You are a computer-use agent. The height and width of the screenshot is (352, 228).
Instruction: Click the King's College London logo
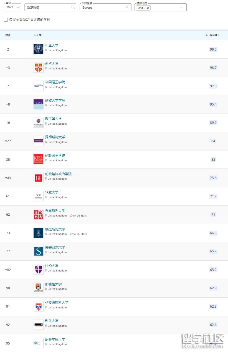(x=38, y=159)
